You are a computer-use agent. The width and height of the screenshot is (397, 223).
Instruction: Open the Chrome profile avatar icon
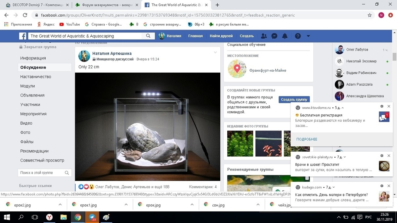381,15
